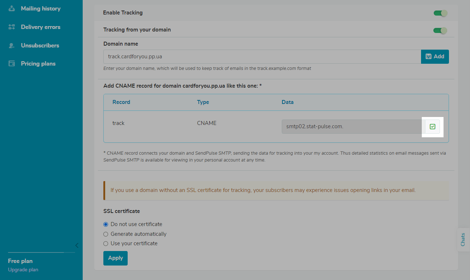Turn off Tracking from your domain switch

[x=440, y=30]
